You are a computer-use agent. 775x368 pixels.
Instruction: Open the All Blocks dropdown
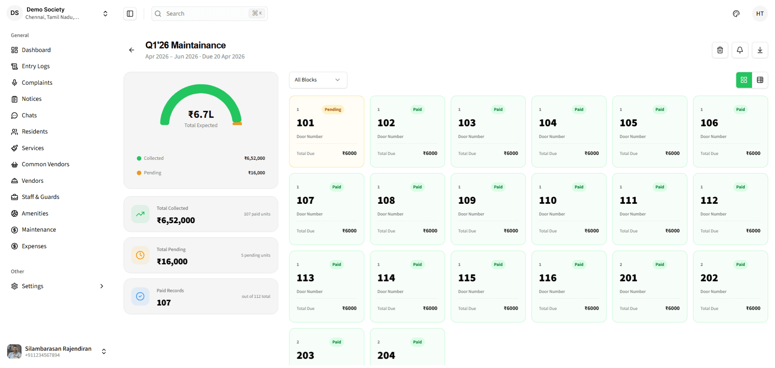[x=318, y=80]
